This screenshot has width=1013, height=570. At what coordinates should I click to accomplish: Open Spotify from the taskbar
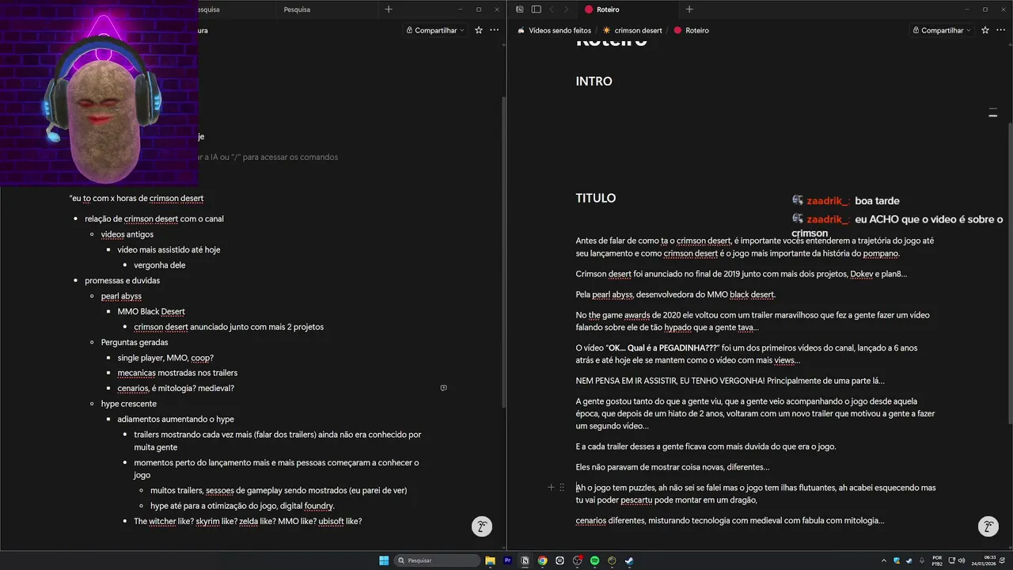pos(594,560)
